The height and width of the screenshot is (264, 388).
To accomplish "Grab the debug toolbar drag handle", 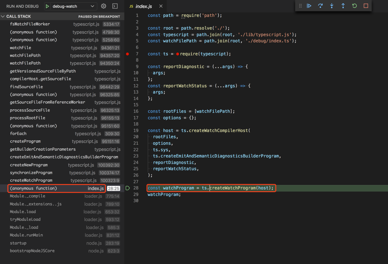I will pyautogui.click(x=300, y=6).
